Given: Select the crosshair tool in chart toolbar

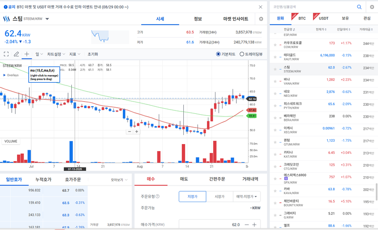Looking at the screenshot, I should [26, 54].
